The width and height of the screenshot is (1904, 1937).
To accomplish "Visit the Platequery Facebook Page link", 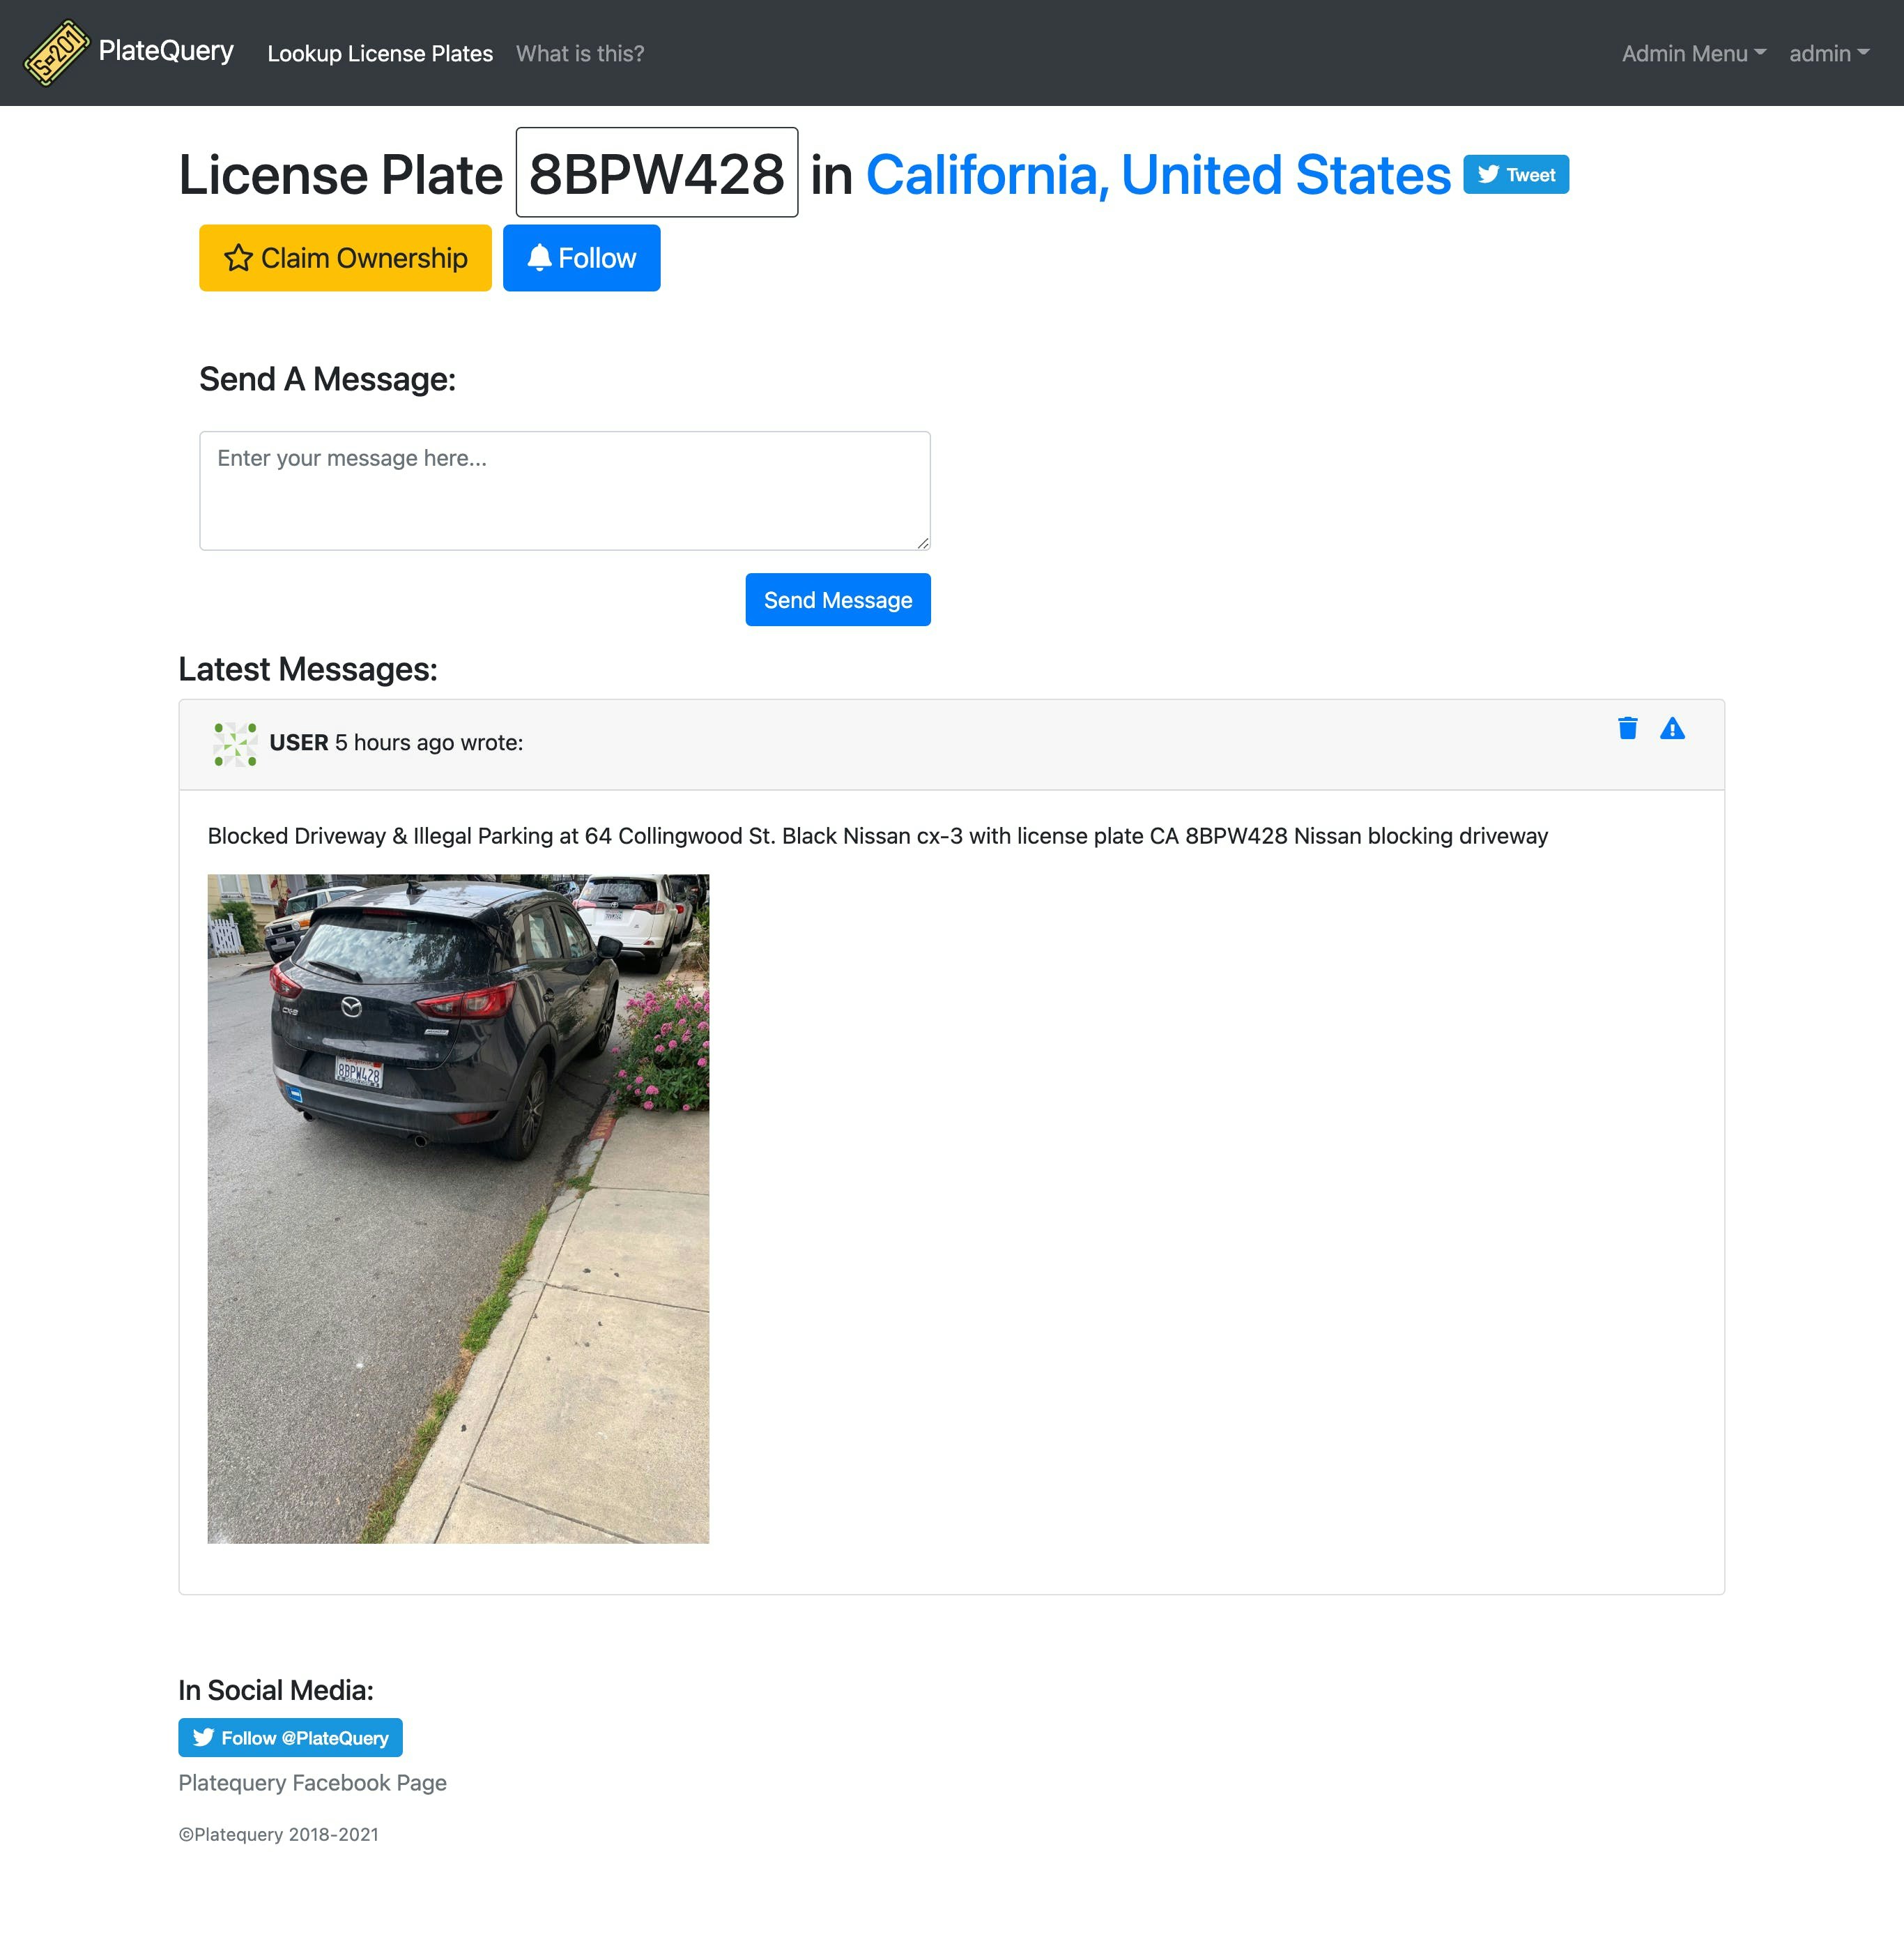I will (312, 1783).
